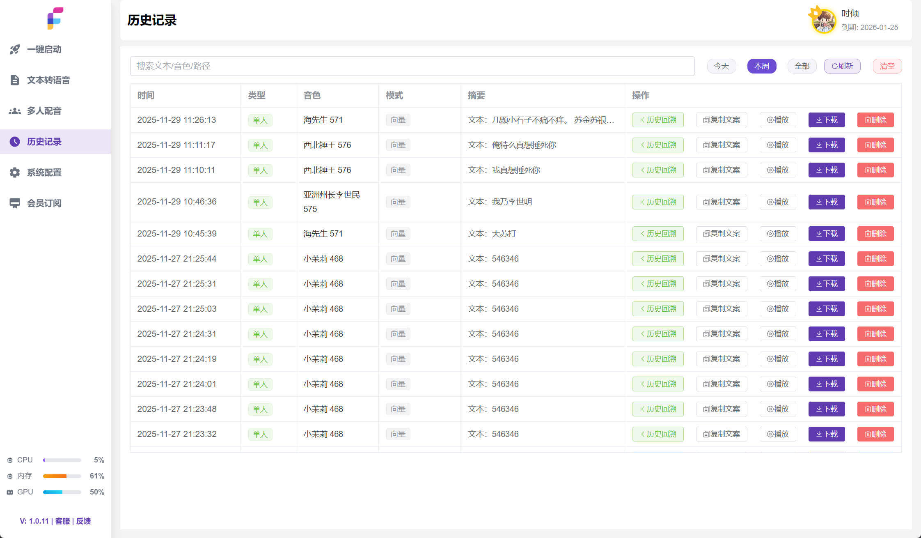921x538 pixels.
Task: Delete the 大苏打 record
Action: pos(875,234)
